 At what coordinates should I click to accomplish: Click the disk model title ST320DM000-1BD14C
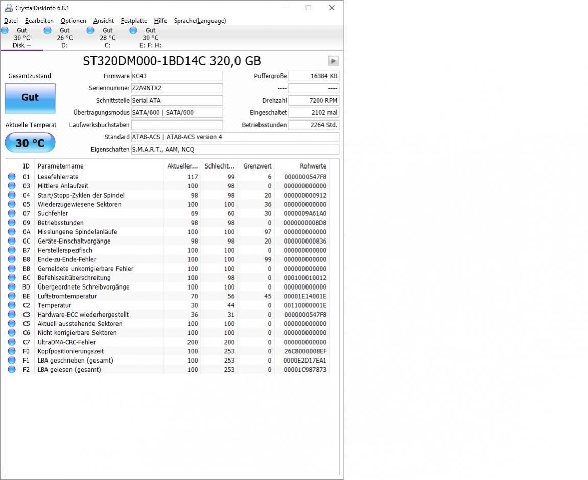click(172, 61)
